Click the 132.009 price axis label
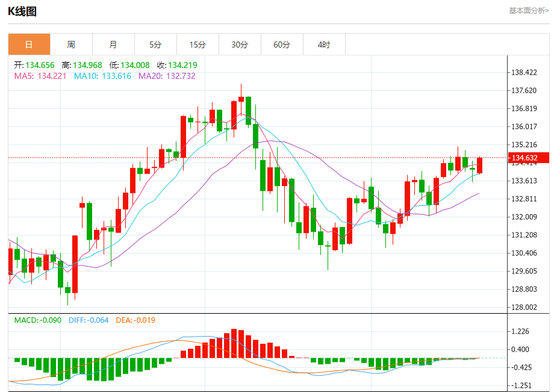Viewport: 554px width, 392px height. [524, 217]
